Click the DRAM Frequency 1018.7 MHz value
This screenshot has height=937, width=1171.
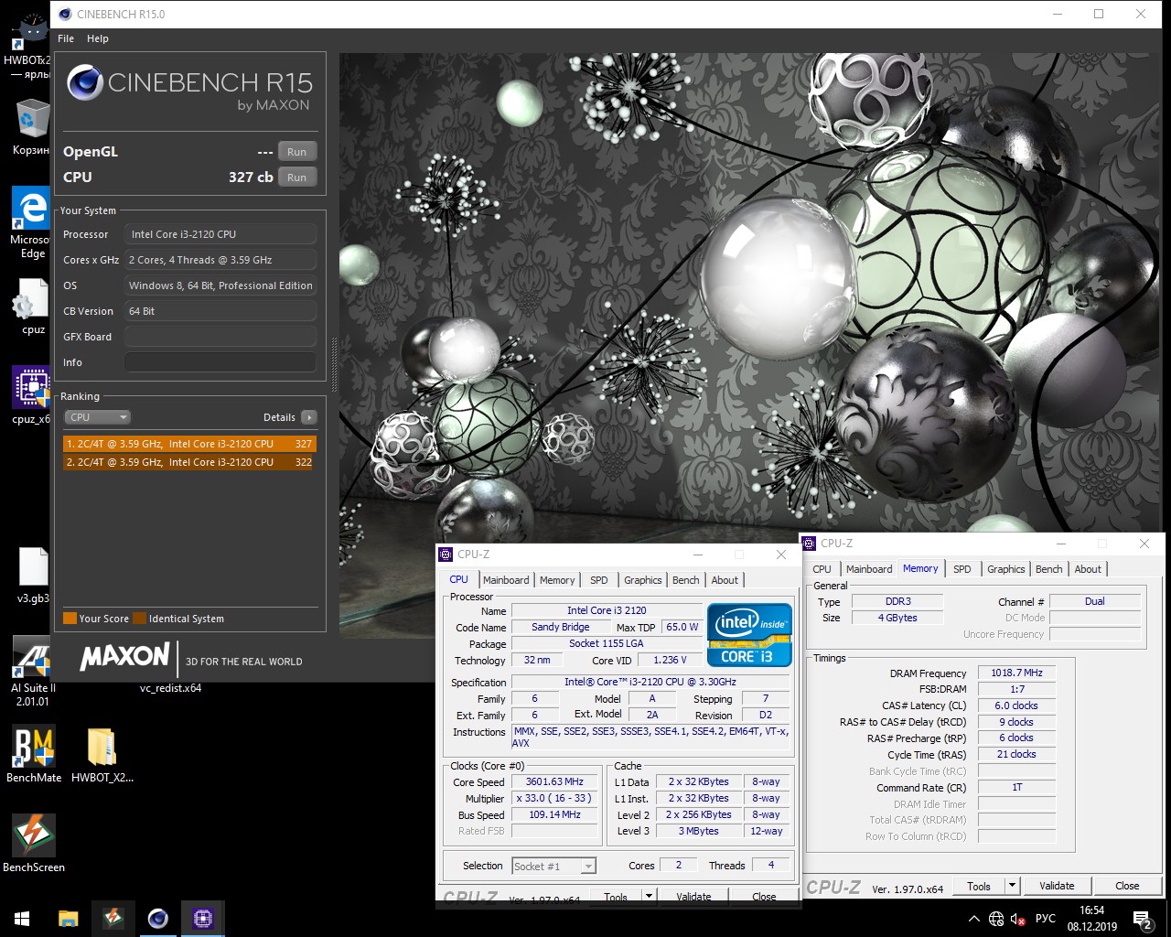coord(1016,673)
